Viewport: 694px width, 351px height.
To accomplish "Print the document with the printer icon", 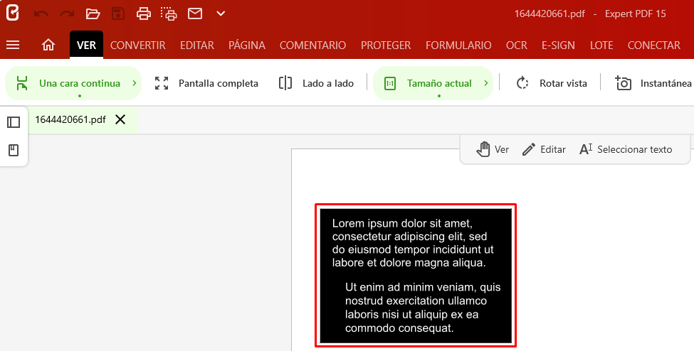I will coord(143,13).
